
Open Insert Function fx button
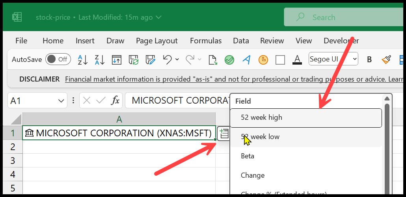pos(115,100)
